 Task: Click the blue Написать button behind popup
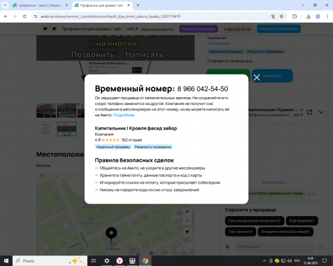[272, 76]
